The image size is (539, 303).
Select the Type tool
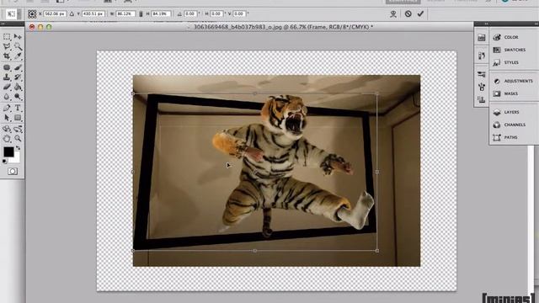18,108
